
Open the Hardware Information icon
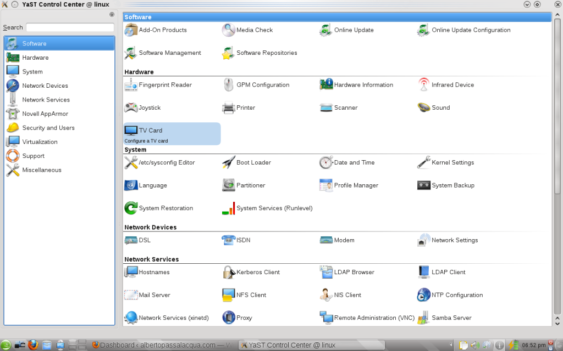326,85
